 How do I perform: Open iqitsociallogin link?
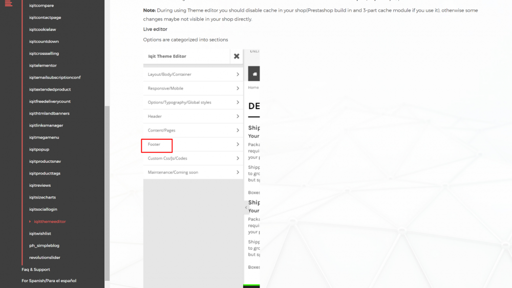tap(43, 209)
